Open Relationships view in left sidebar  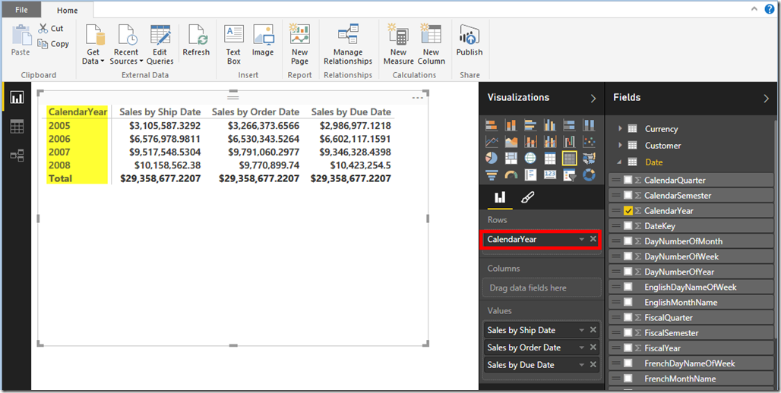(17, 156)
